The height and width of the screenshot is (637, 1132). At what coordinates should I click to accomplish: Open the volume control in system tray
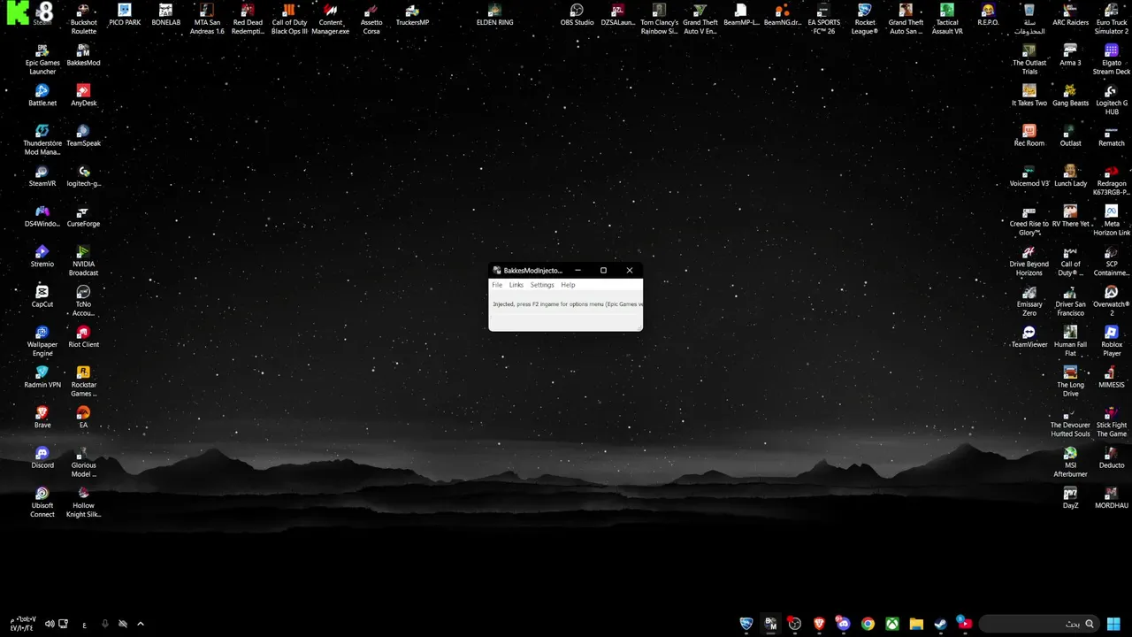point(50,624)
